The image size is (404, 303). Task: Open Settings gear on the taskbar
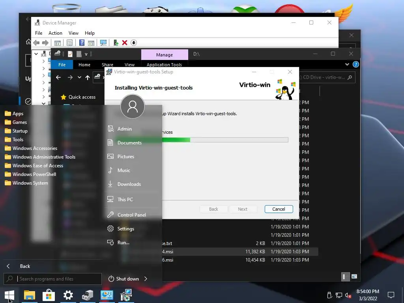click(68, 295)
